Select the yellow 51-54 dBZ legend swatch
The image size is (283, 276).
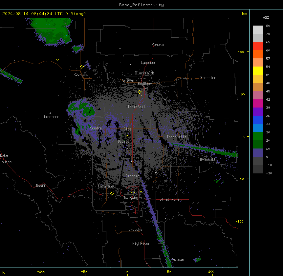258,70
